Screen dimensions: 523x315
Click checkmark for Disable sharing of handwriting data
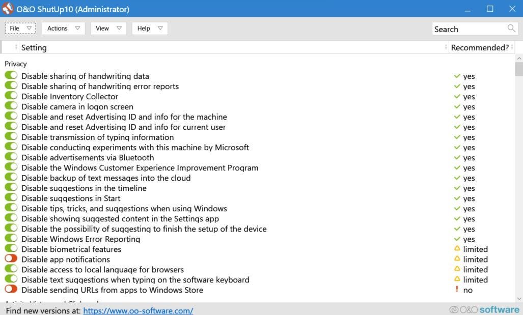click(457, 76)
